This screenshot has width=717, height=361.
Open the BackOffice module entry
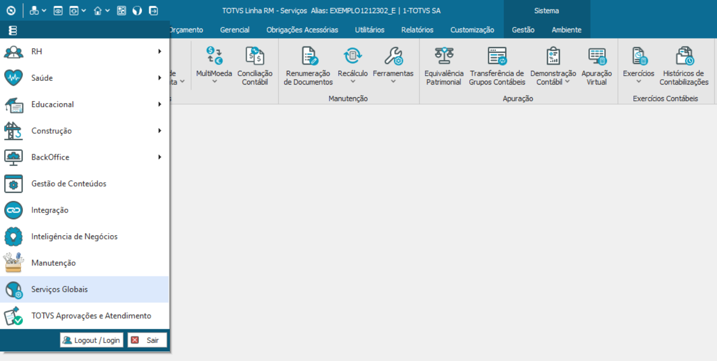(x=85, y=157)
